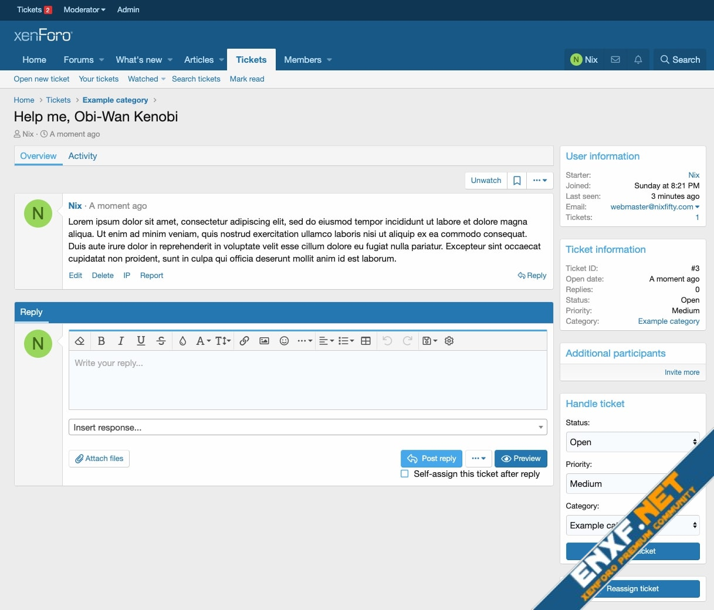Toggle bold formatting in the reply editor

pyautogui.click(x=101, y=341)
